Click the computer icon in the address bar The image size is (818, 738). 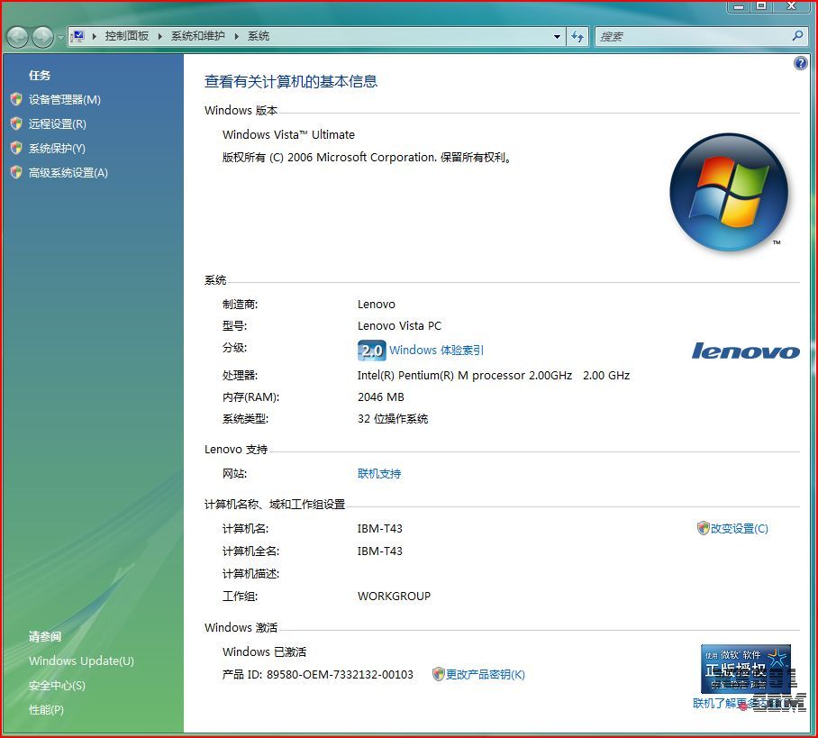(x=78, y=36)
